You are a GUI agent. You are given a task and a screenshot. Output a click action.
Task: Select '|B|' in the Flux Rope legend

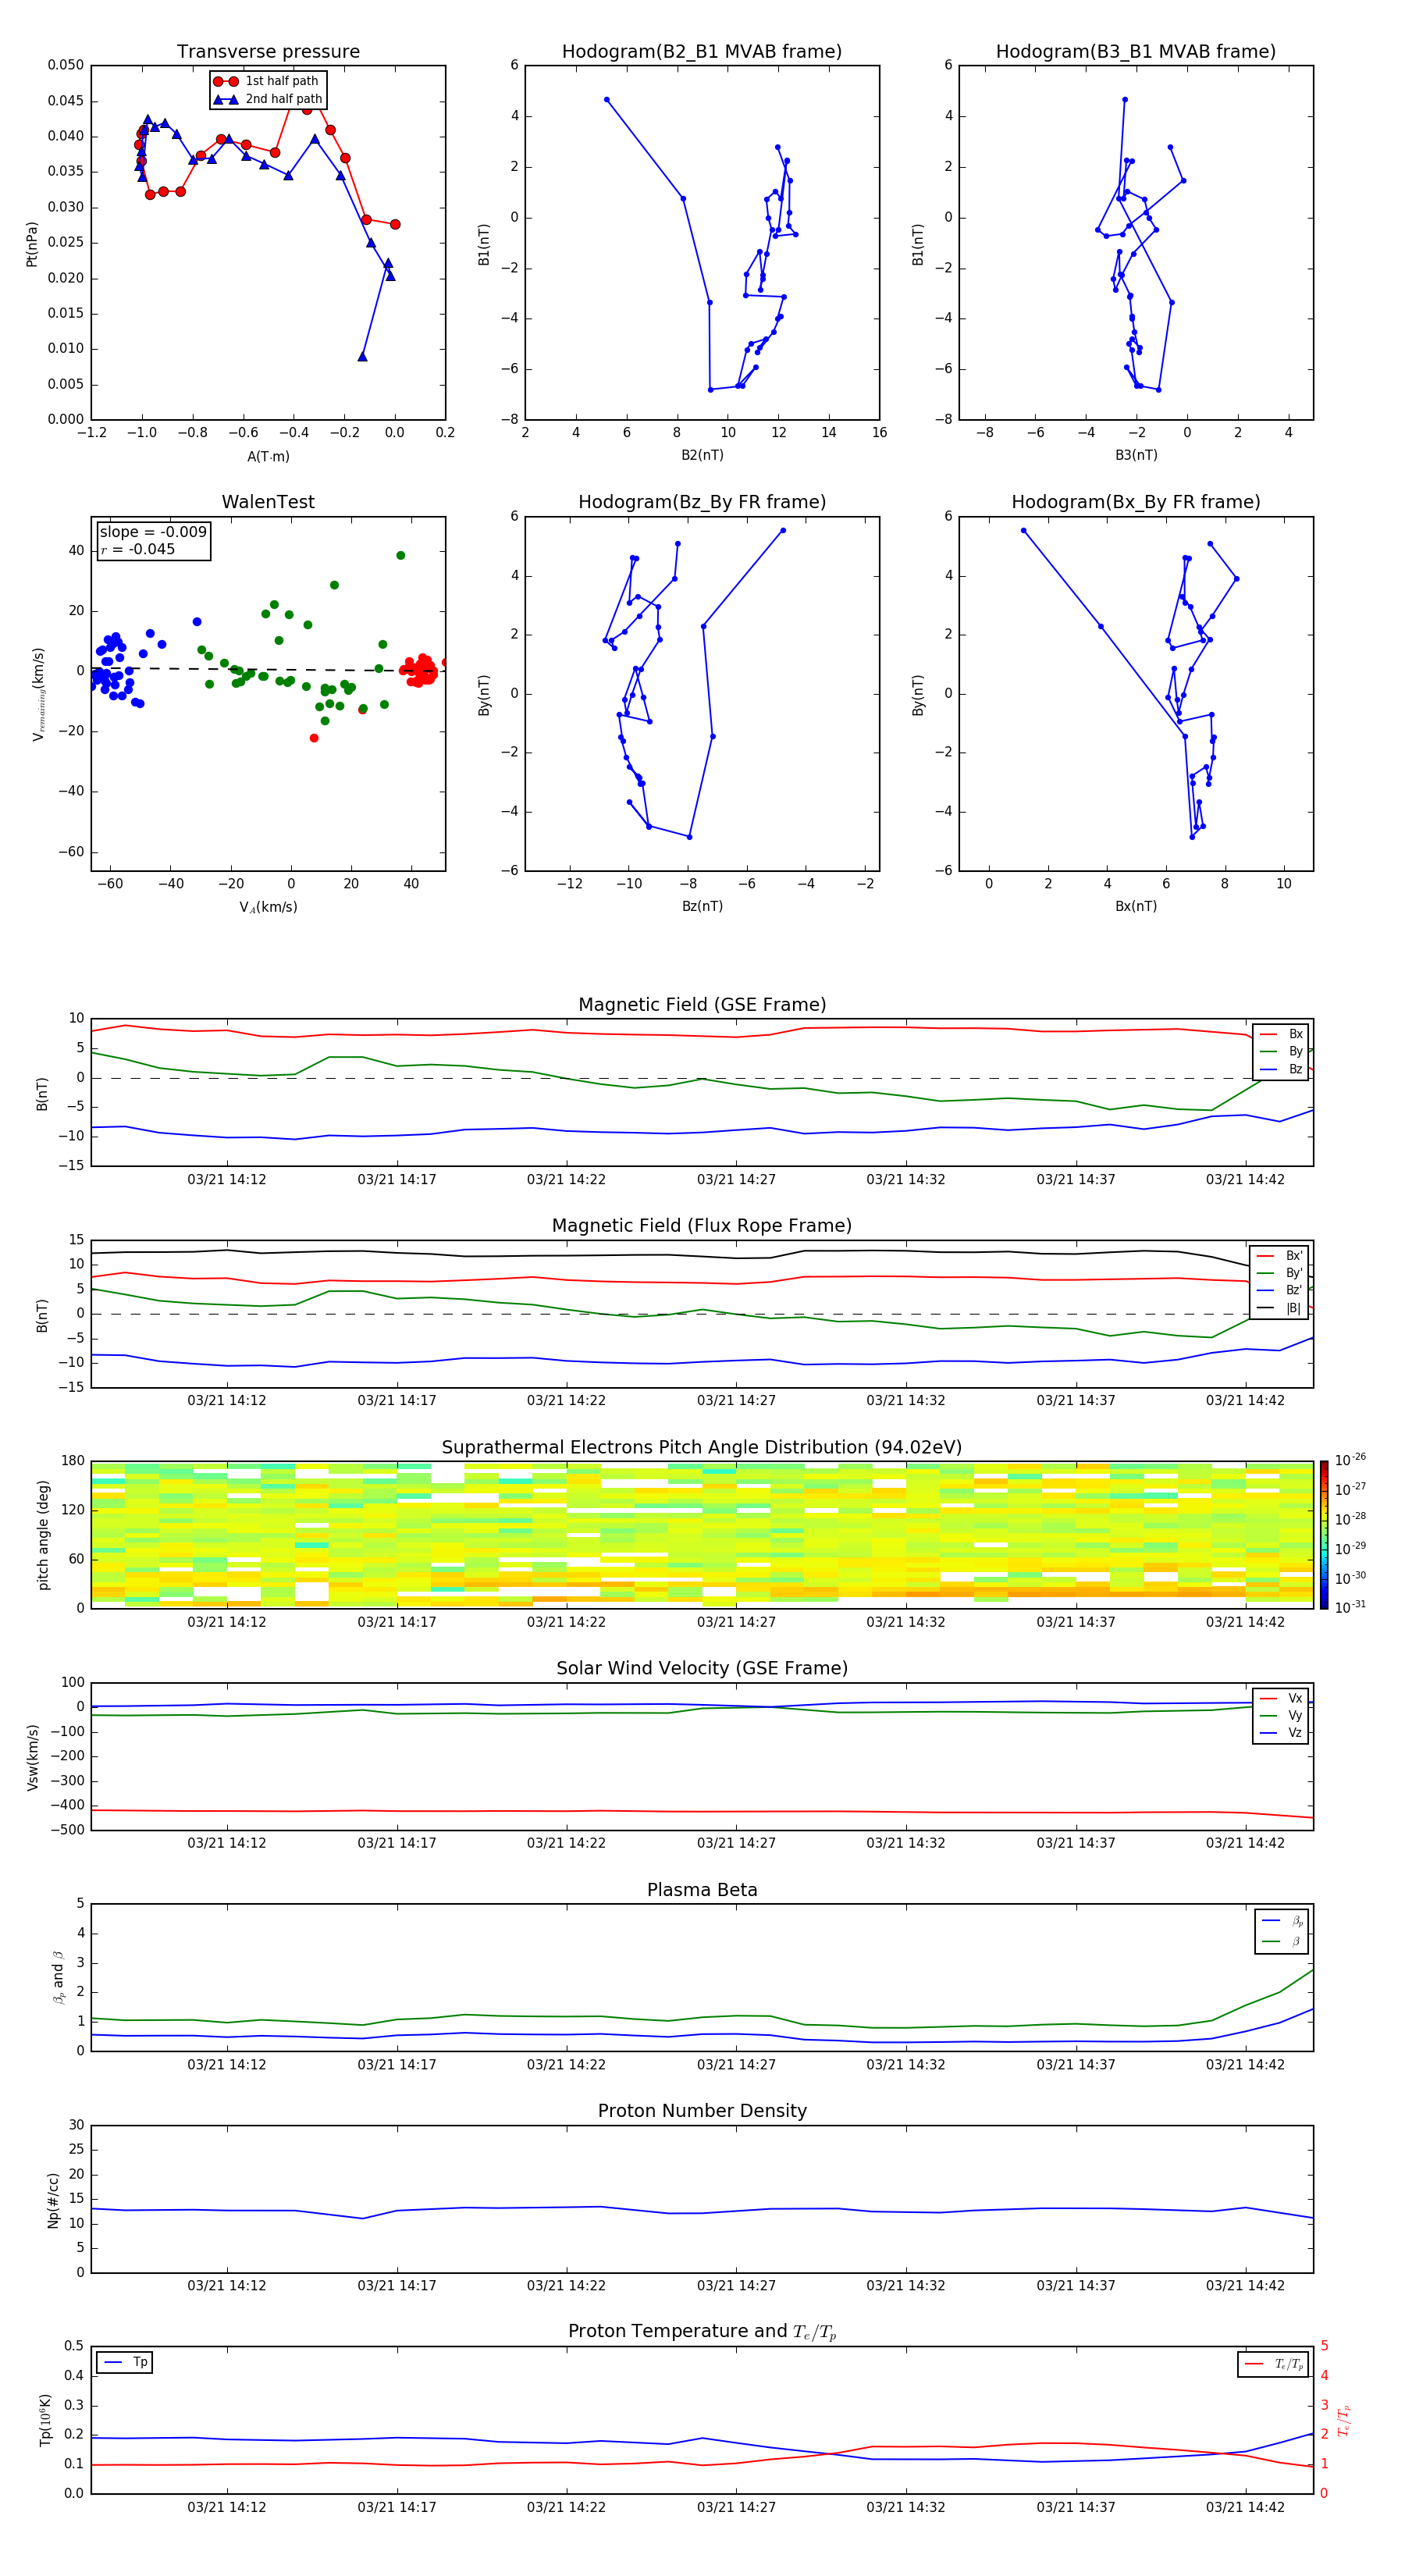(1279, 1308)
